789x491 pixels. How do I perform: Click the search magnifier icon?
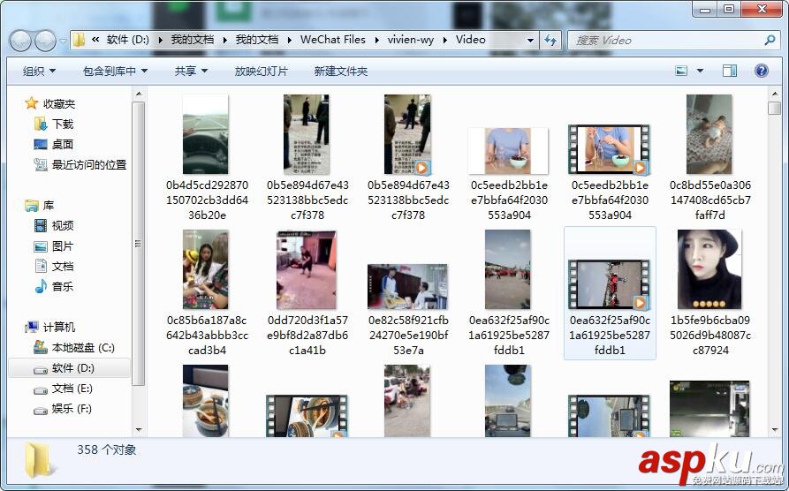(x=770, y=41)
